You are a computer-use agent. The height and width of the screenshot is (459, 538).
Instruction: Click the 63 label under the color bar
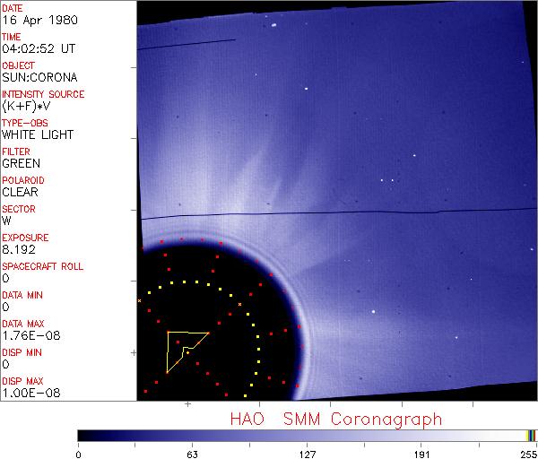tap(191, 454)
